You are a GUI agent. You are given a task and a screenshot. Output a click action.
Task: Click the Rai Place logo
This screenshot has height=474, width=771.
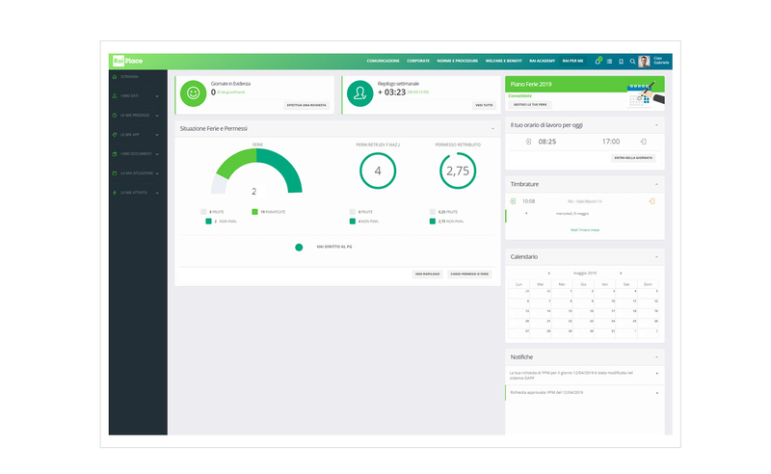[126, 61]
